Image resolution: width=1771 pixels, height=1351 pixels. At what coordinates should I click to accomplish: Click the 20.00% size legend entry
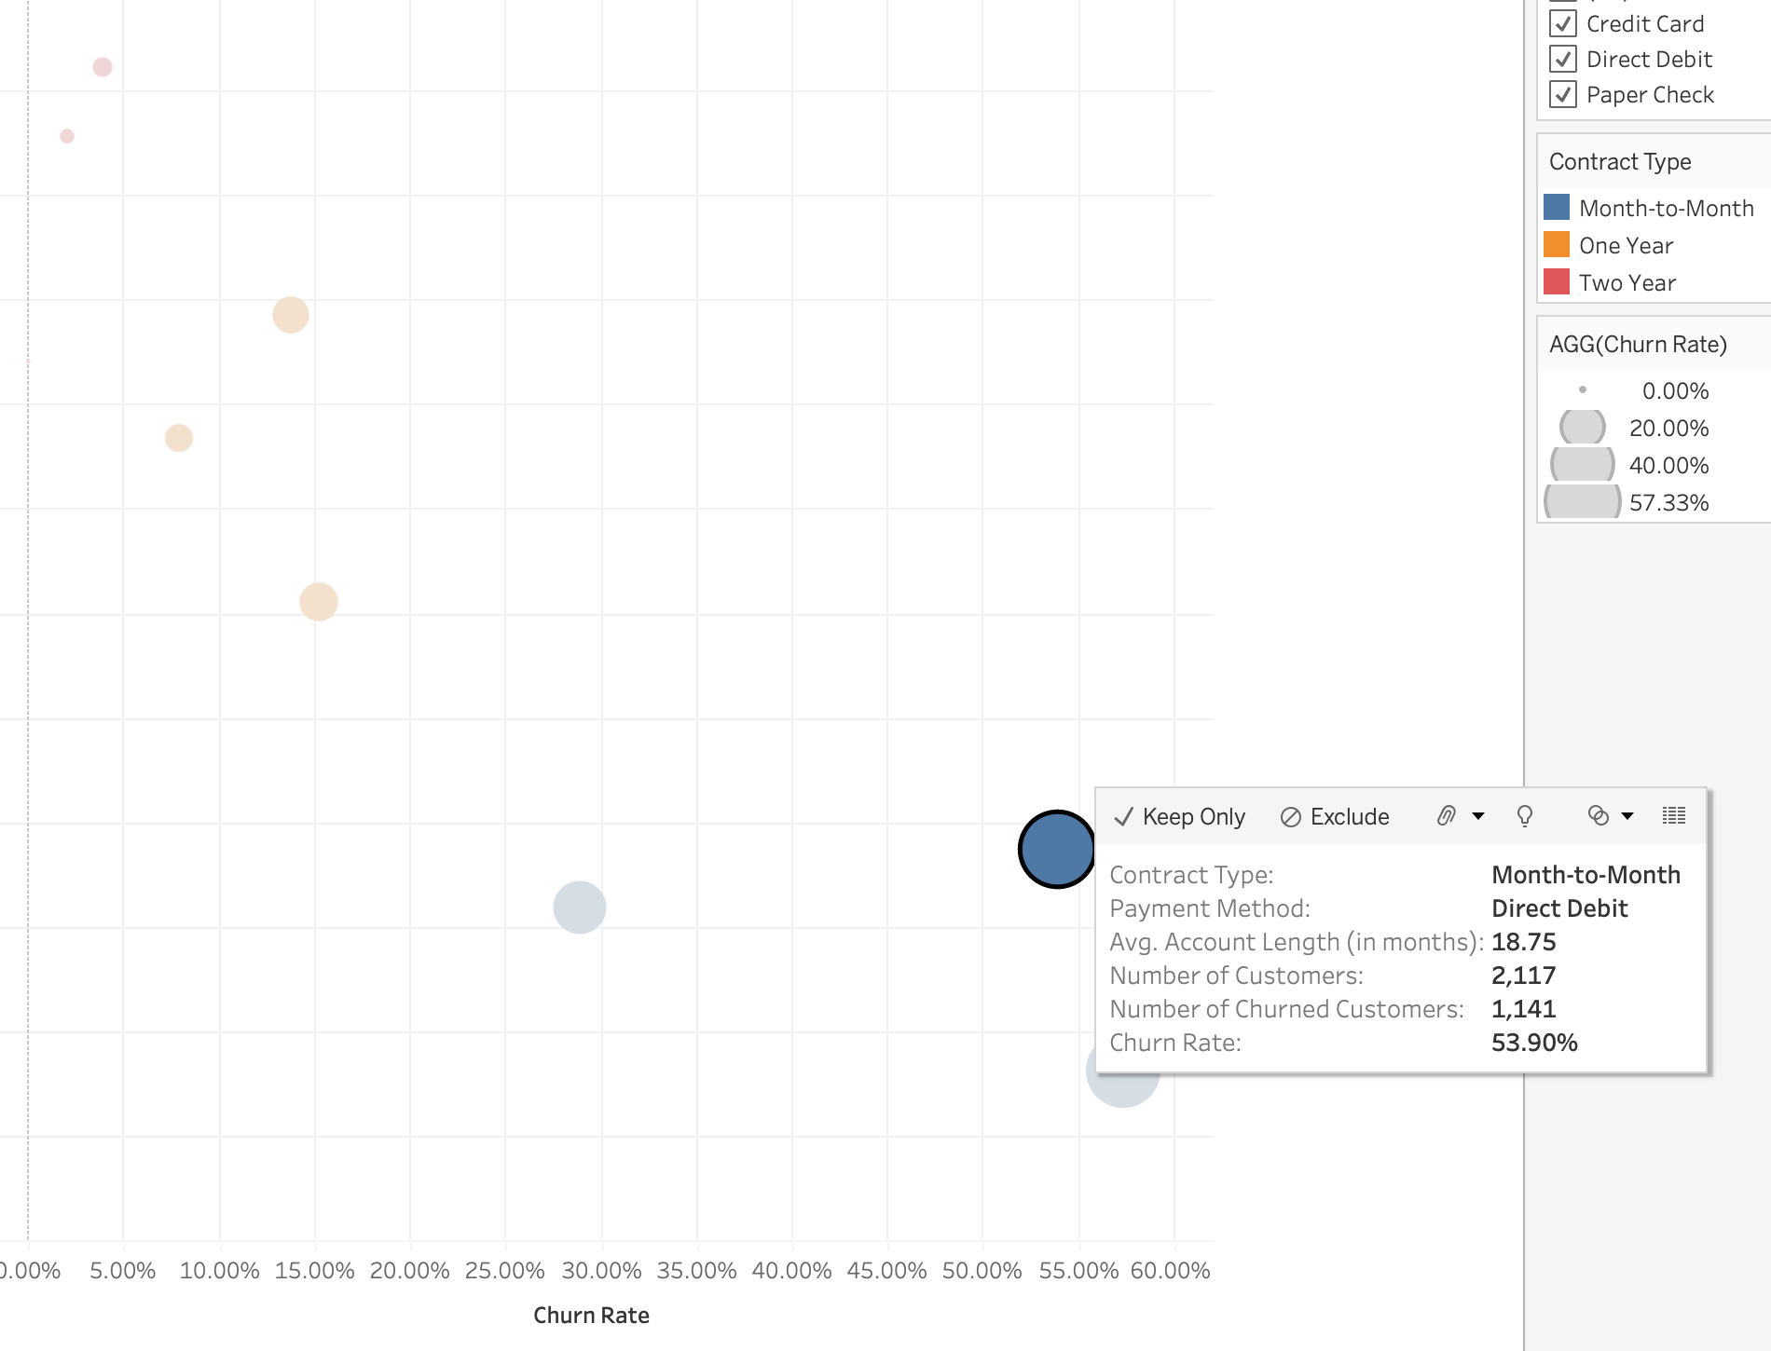[1634, 428]
